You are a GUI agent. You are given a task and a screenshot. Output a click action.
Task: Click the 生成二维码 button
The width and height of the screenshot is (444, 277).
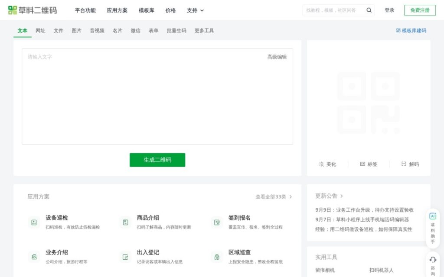pyautogui.click(x=157, y=160)
